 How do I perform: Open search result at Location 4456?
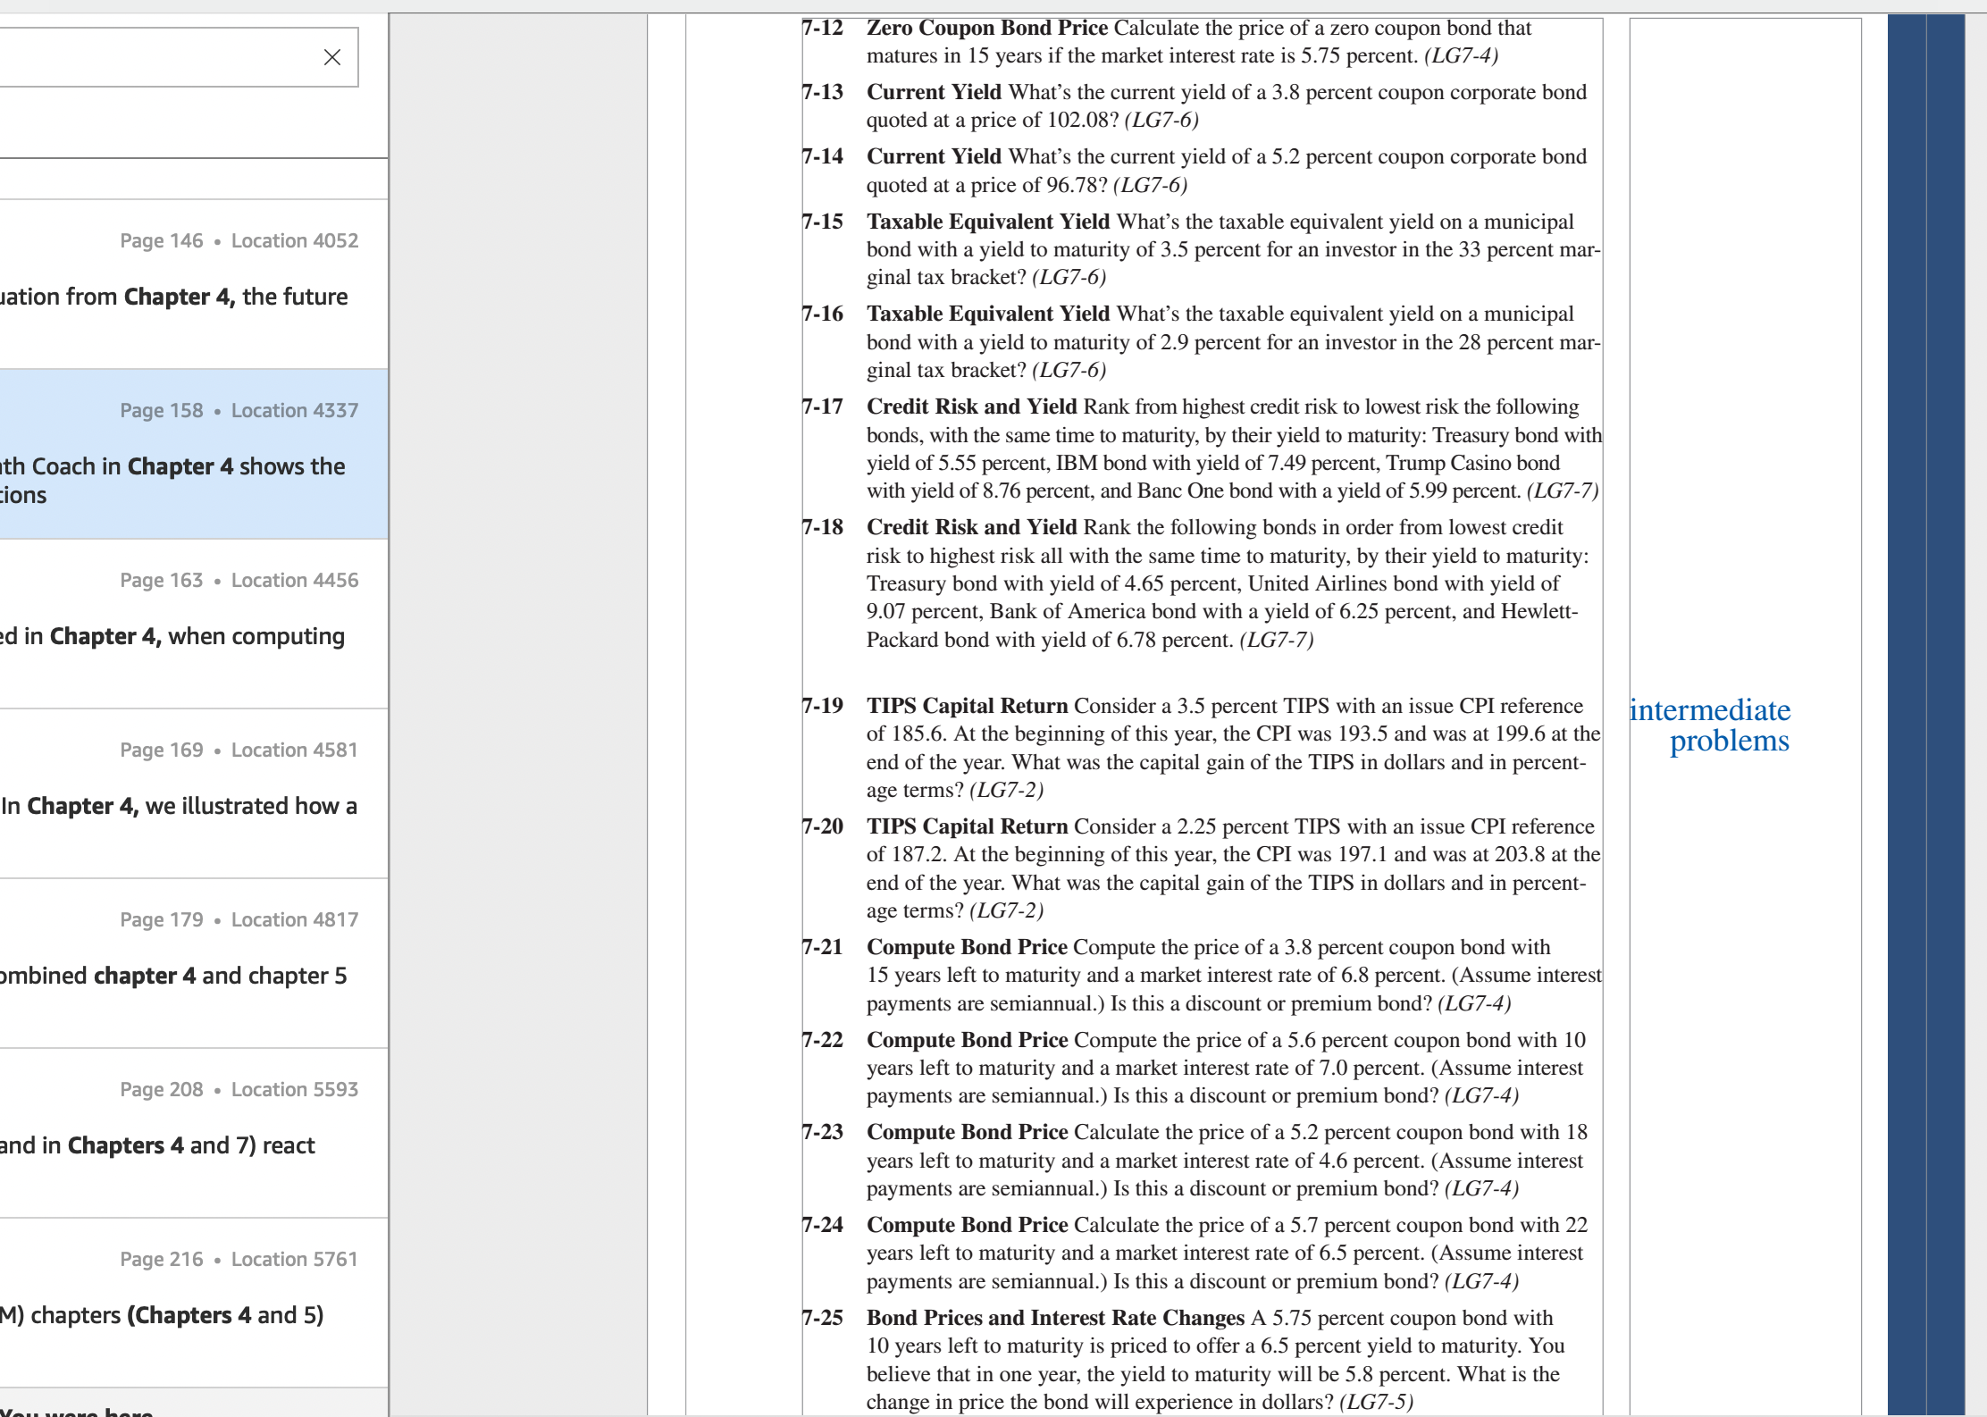(194, 624)
